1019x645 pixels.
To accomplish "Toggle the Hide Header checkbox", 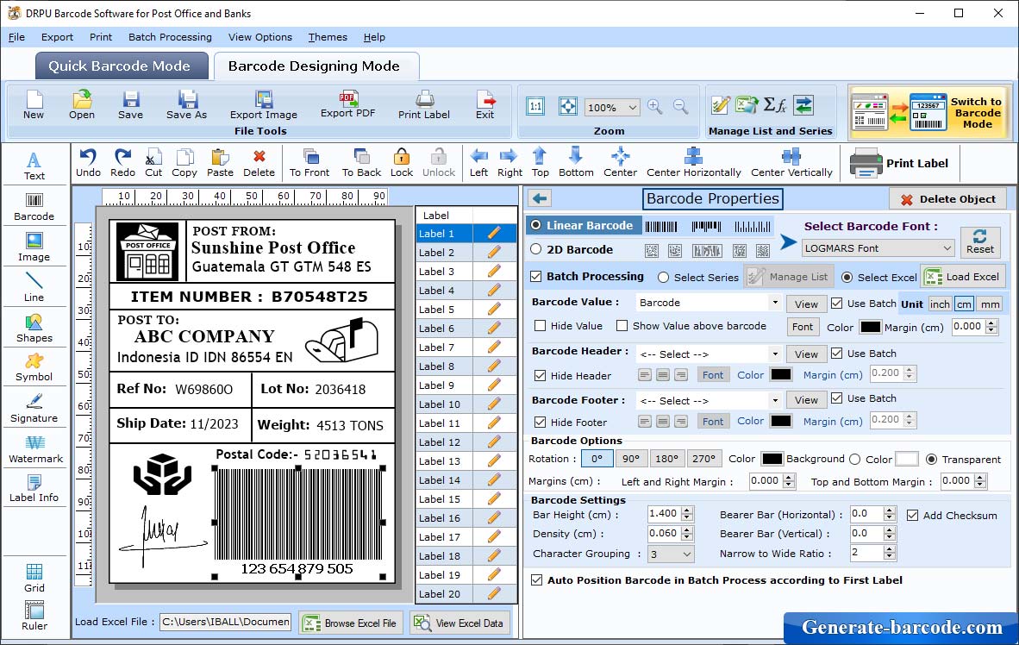I will point(540,376).
